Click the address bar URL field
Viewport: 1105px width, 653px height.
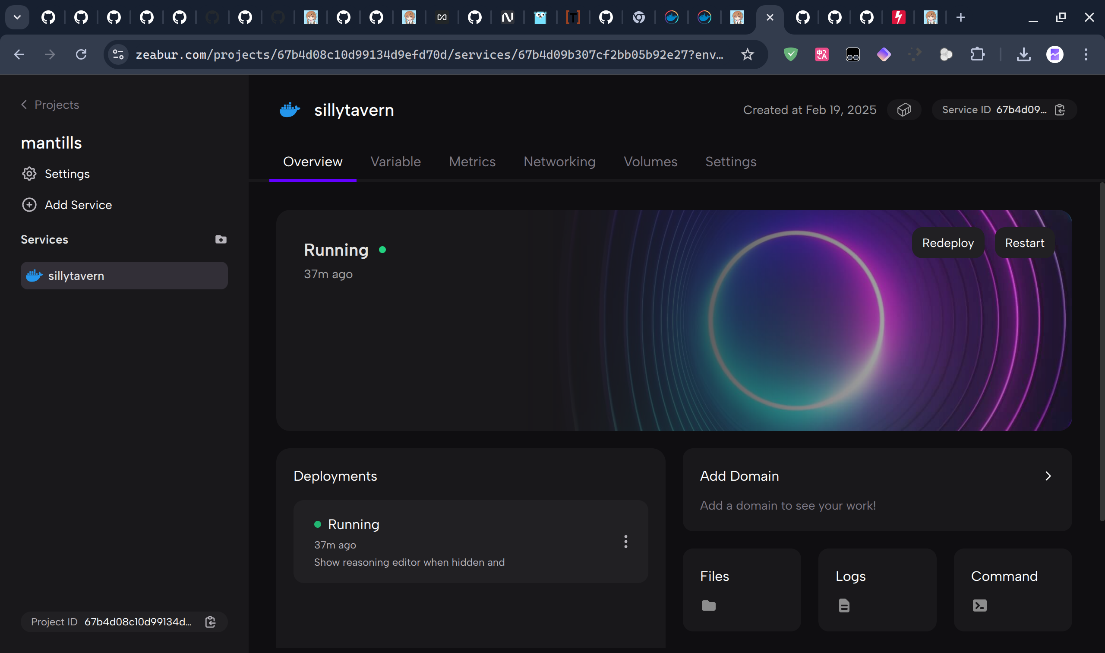[x=429, y=54]
